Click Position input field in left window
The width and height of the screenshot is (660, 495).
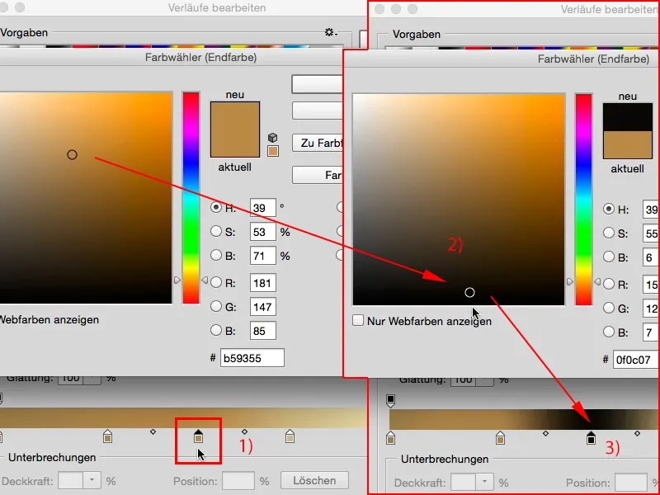coord(238,480)
